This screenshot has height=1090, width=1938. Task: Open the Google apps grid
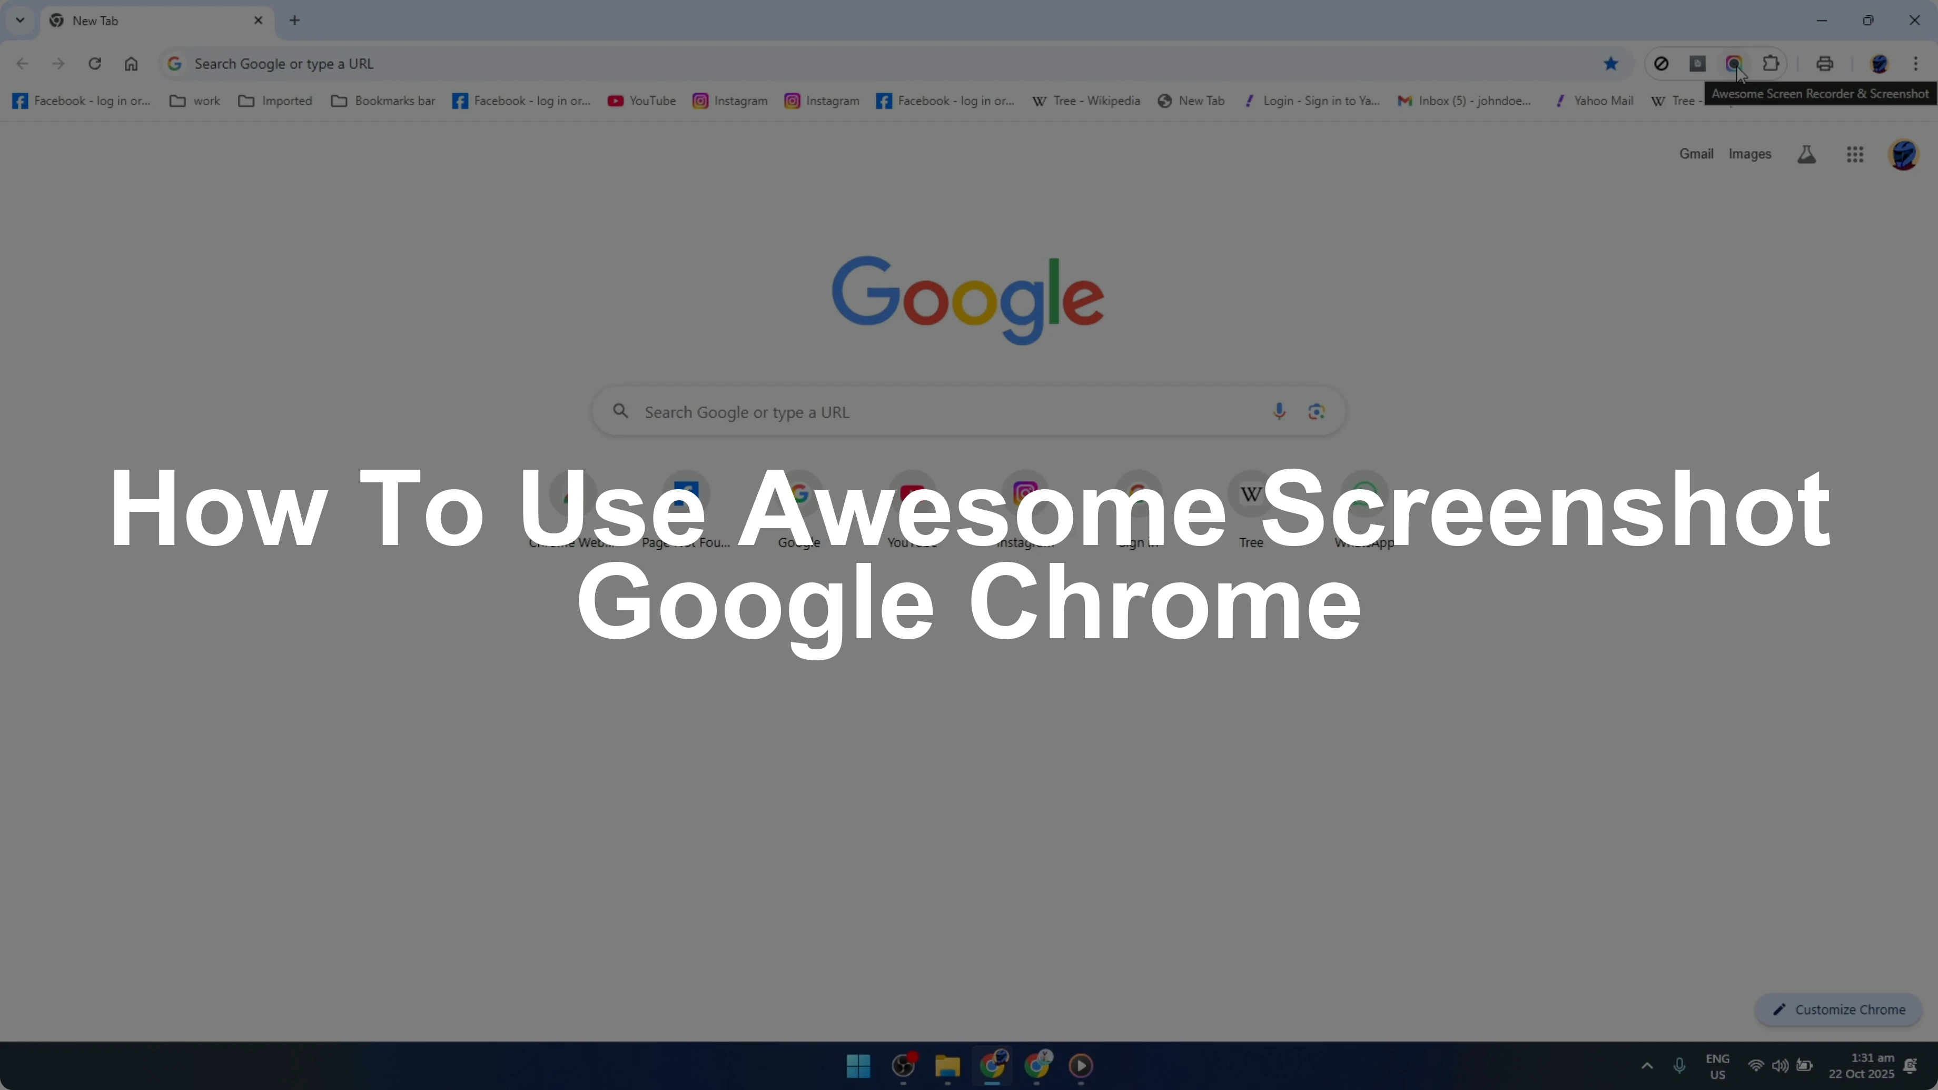1854,154
